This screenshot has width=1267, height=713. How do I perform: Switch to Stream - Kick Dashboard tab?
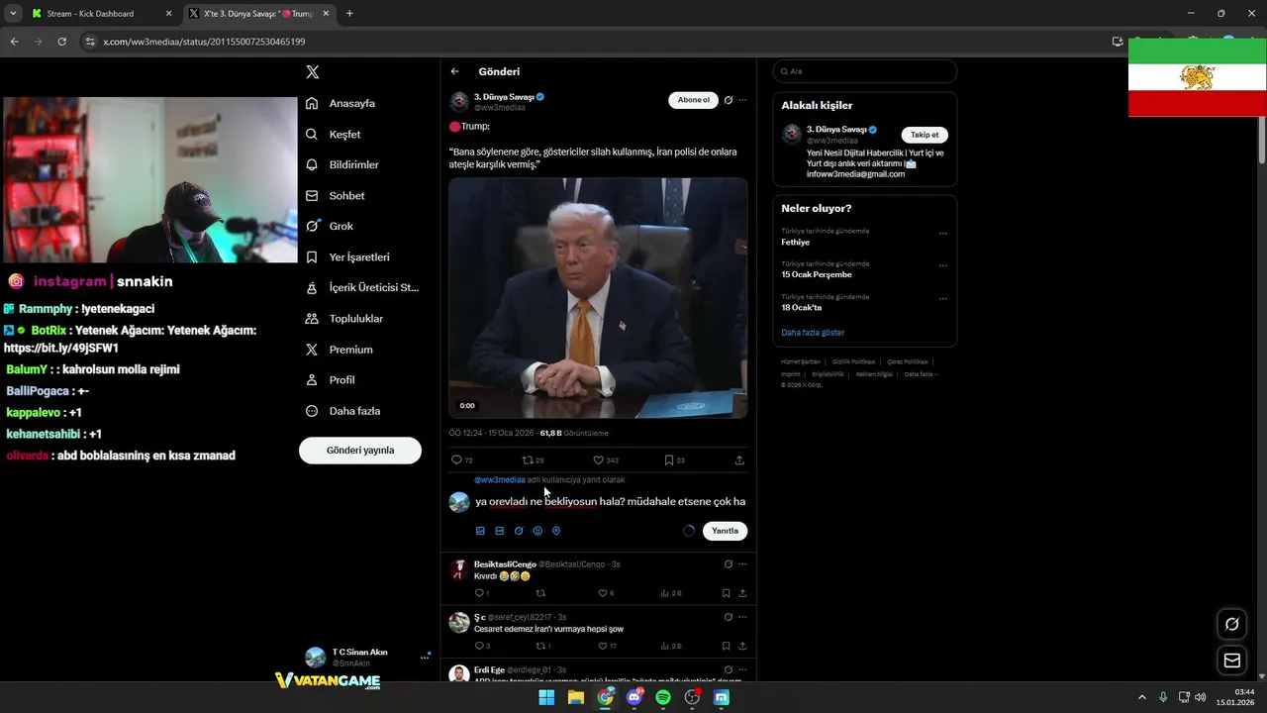[102, 14]
